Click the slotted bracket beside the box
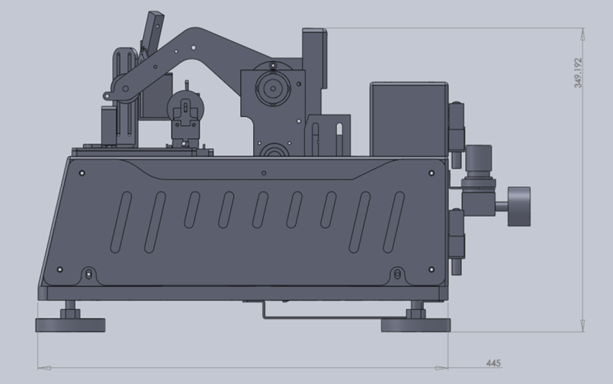Screen dimensions: 613x384 click(x=331, y=136)
